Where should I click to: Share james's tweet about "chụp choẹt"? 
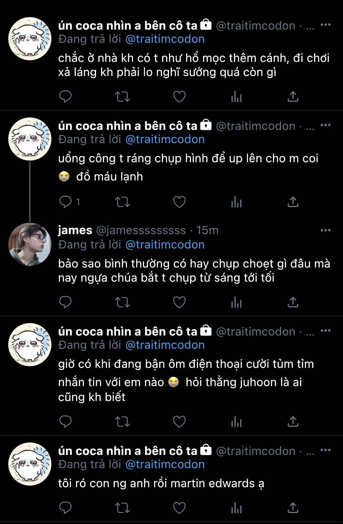click(293, 302)
